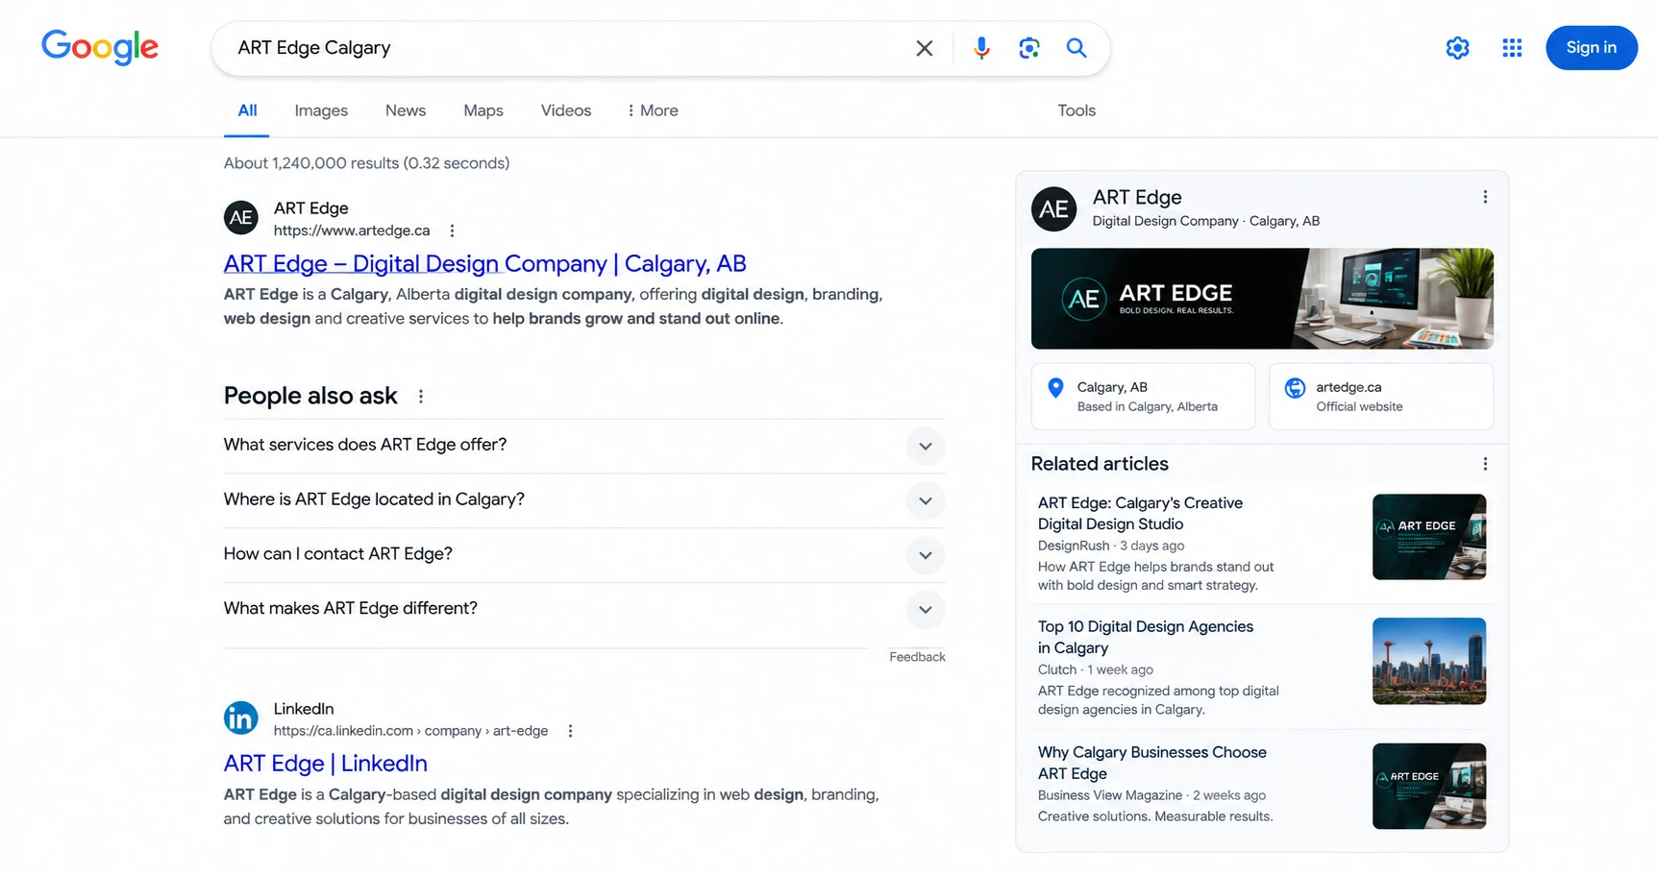Screen dimensions: 1658x876
Task: Select the All tab
Action: coord(247,110)
